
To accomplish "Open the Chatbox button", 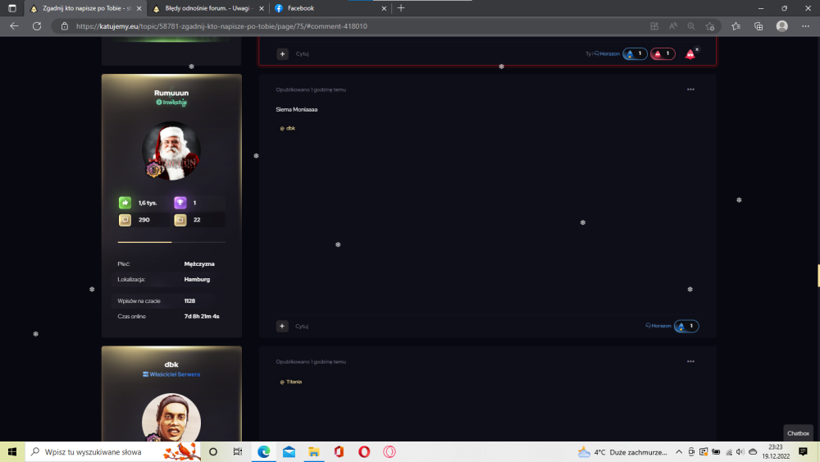I will pos(798,433).
